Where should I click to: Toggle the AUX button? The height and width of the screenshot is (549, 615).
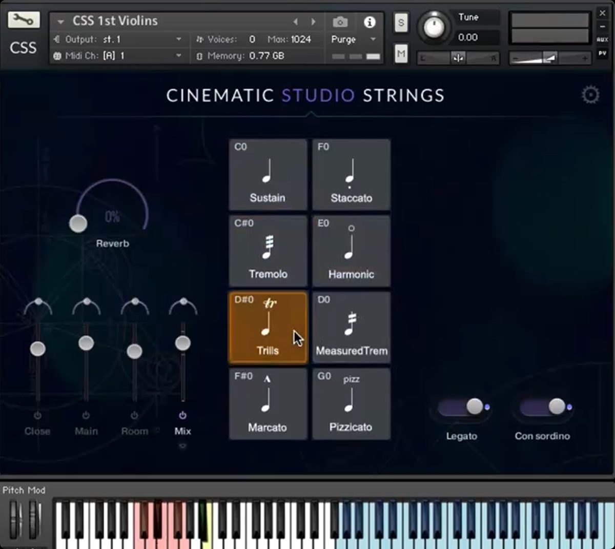pyautogui.click(x=602, y=39)
